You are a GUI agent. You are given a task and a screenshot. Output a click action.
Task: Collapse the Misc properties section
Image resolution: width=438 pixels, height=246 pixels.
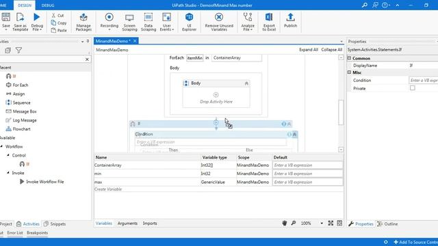[349, 72]
